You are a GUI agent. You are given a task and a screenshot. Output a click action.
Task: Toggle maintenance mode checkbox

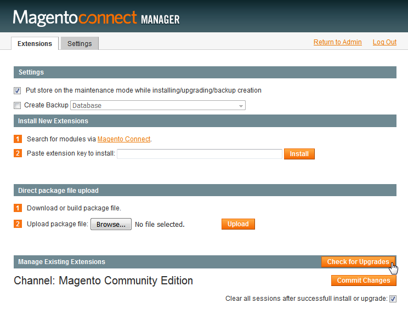coord(17,91)
